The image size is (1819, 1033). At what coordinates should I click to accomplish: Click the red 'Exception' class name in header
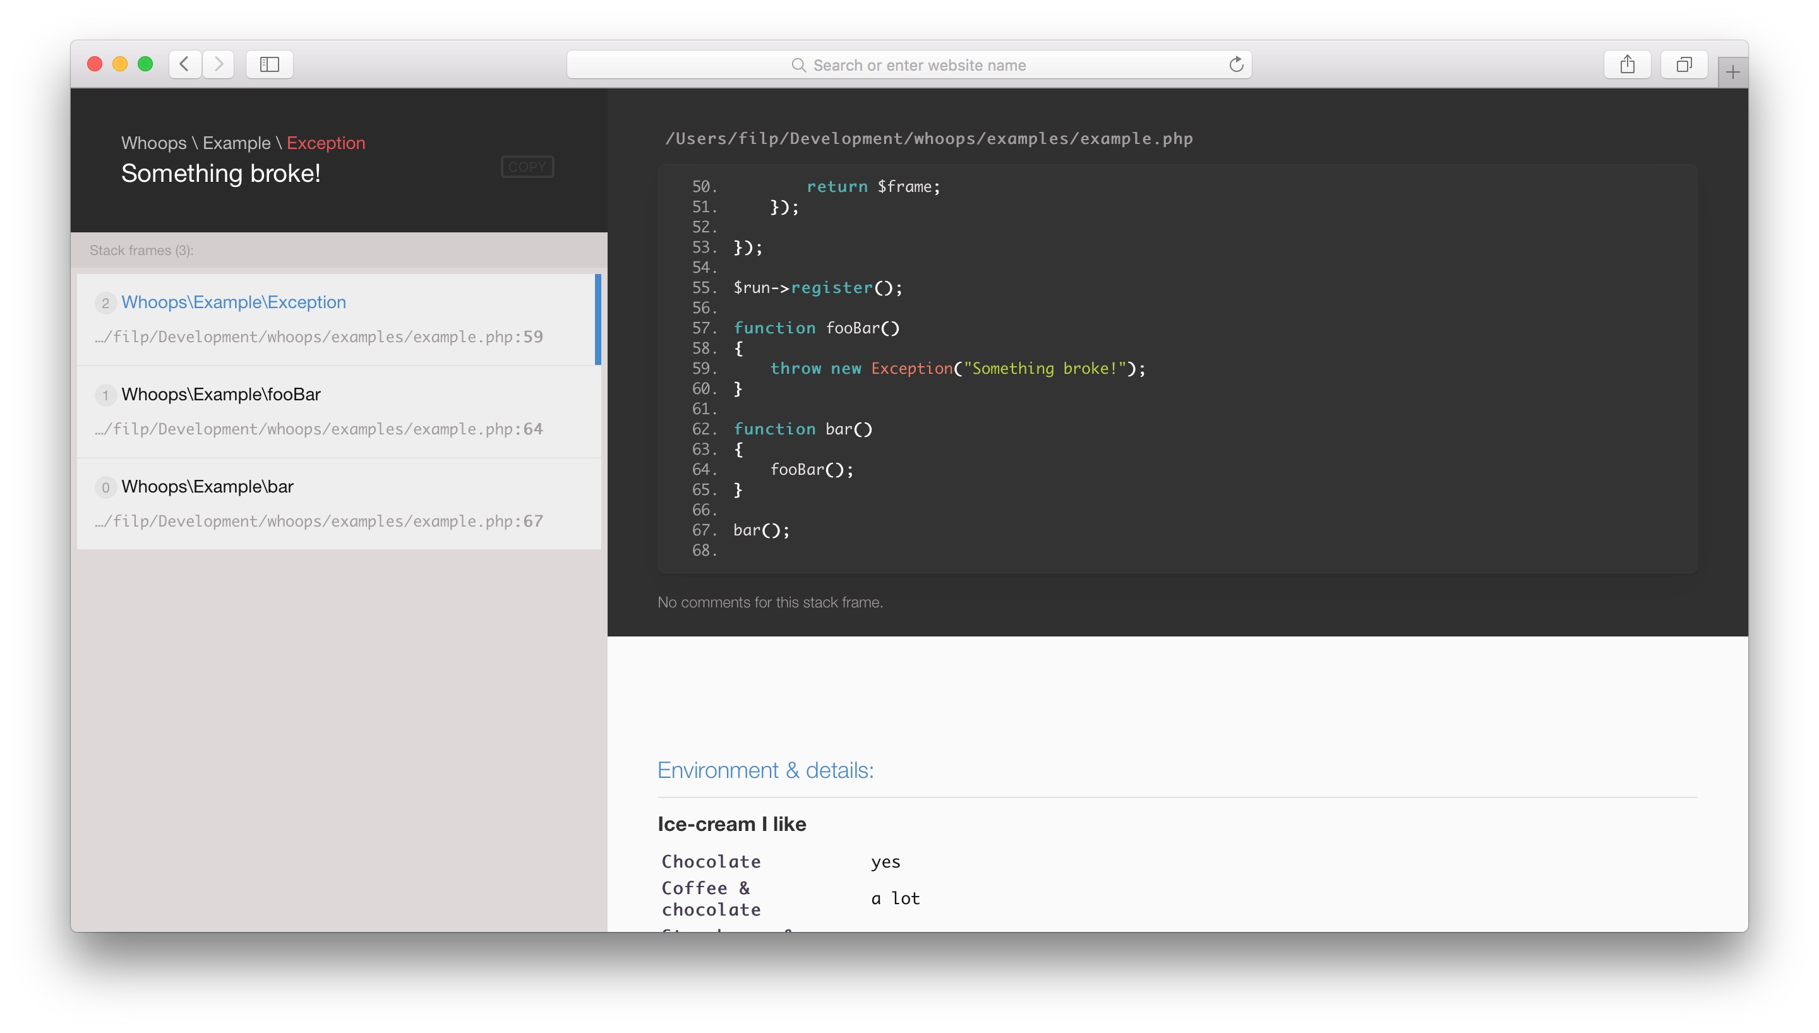(326, 143)
